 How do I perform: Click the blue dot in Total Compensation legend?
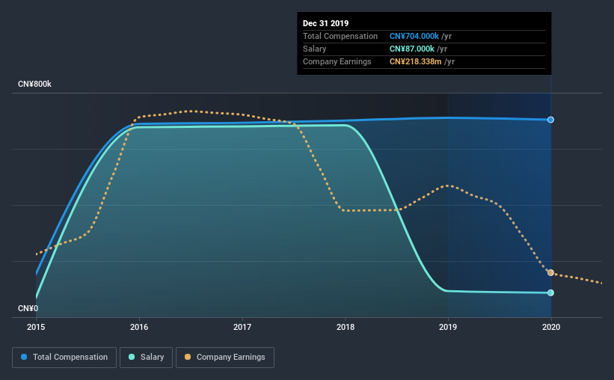tap(24, 357)
